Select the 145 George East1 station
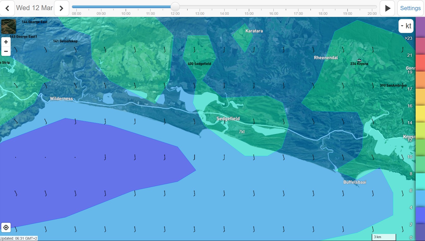Screen dimensions: 425x241 (23, 37)
